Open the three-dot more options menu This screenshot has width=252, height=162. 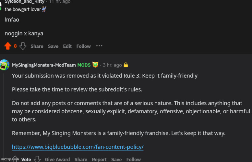[x=99, y=46]
